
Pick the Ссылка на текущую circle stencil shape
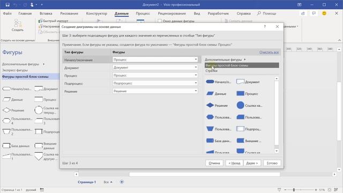click(47, 110)
